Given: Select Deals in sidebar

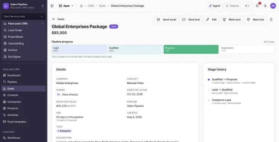Looking at the screenshot, I should [x=24, y=89].
